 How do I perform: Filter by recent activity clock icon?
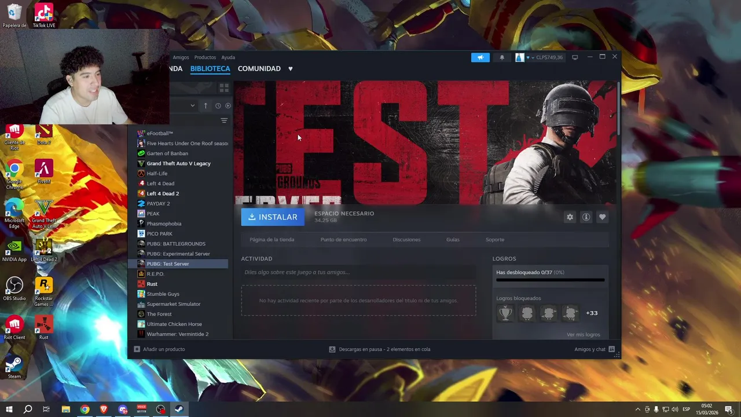pos(218,105)
